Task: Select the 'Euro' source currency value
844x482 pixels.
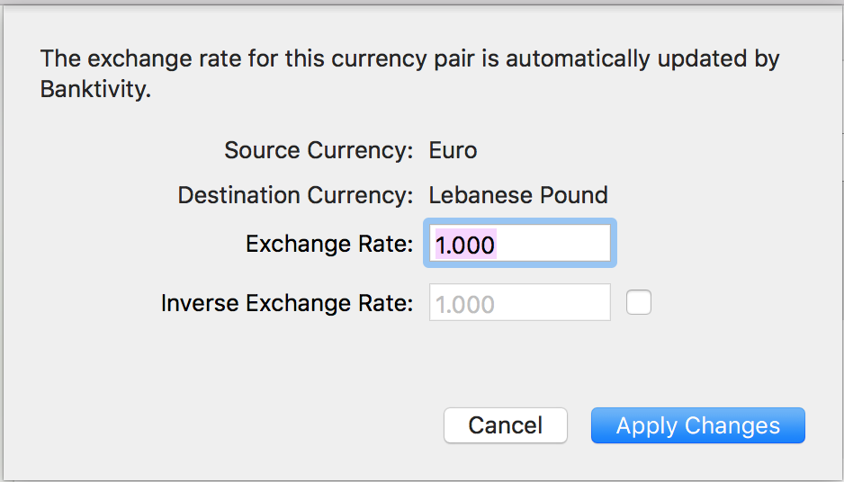Action: tap(453, 150)
